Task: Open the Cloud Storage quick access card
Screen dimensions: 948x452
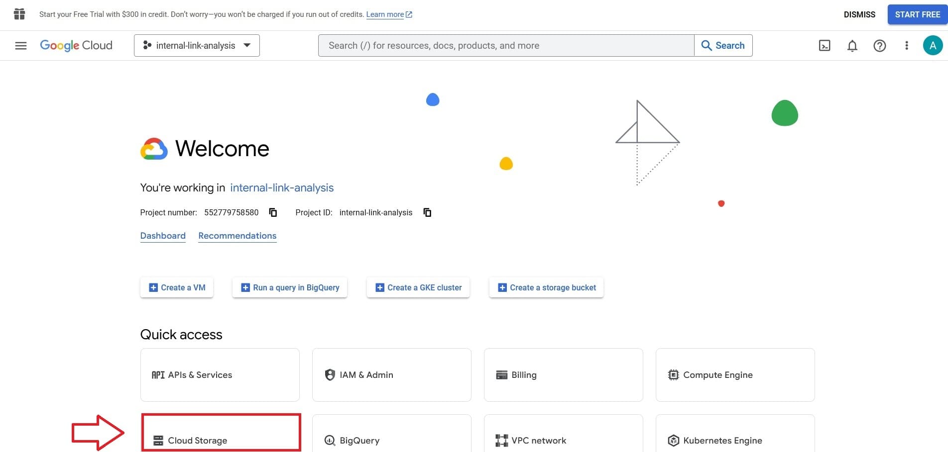Action: pyautogui.click(x=221, y=434)
